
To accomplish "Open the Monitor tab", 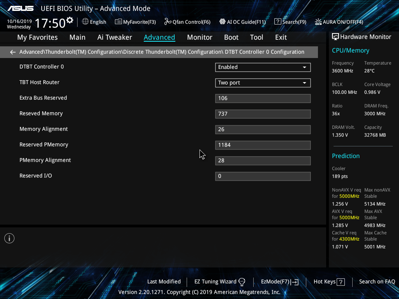I will [199, 37].
